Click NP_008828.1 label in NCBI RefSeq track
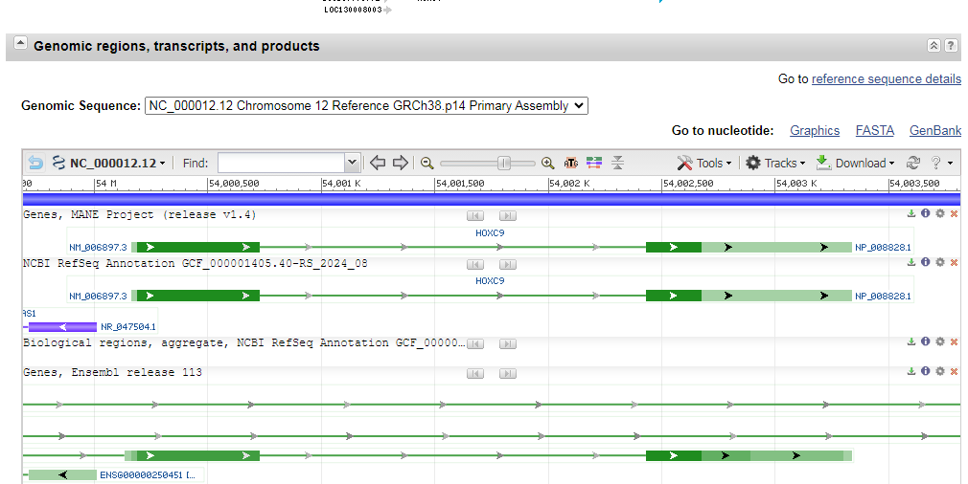Viewport: 968px width, 484px height. tap(883, 297)
